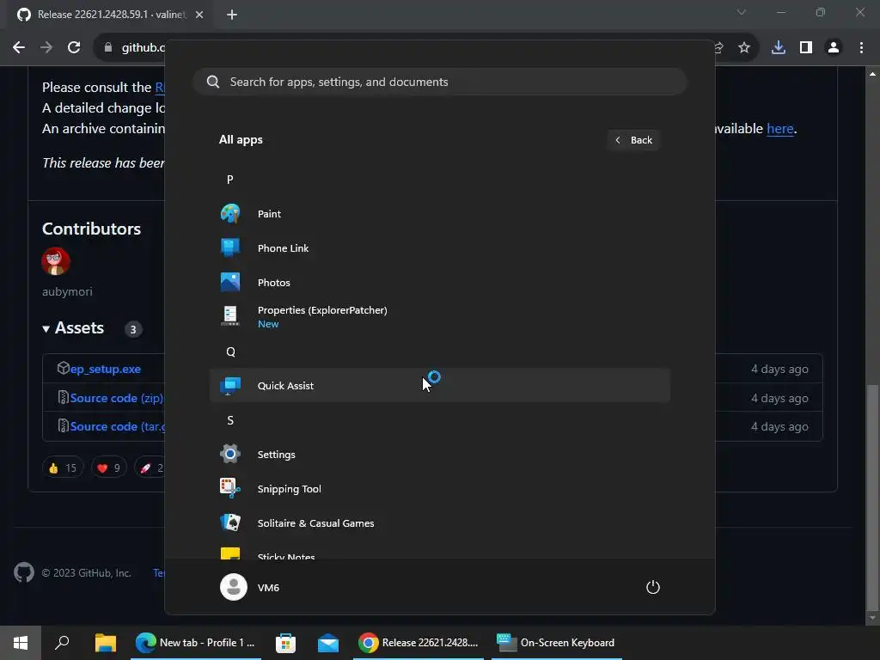Open On-Screen Keyboard from taskbar

coord(557,643)
